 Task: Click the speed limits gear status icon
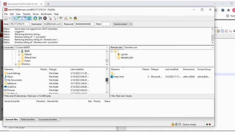tap(176, 124)
